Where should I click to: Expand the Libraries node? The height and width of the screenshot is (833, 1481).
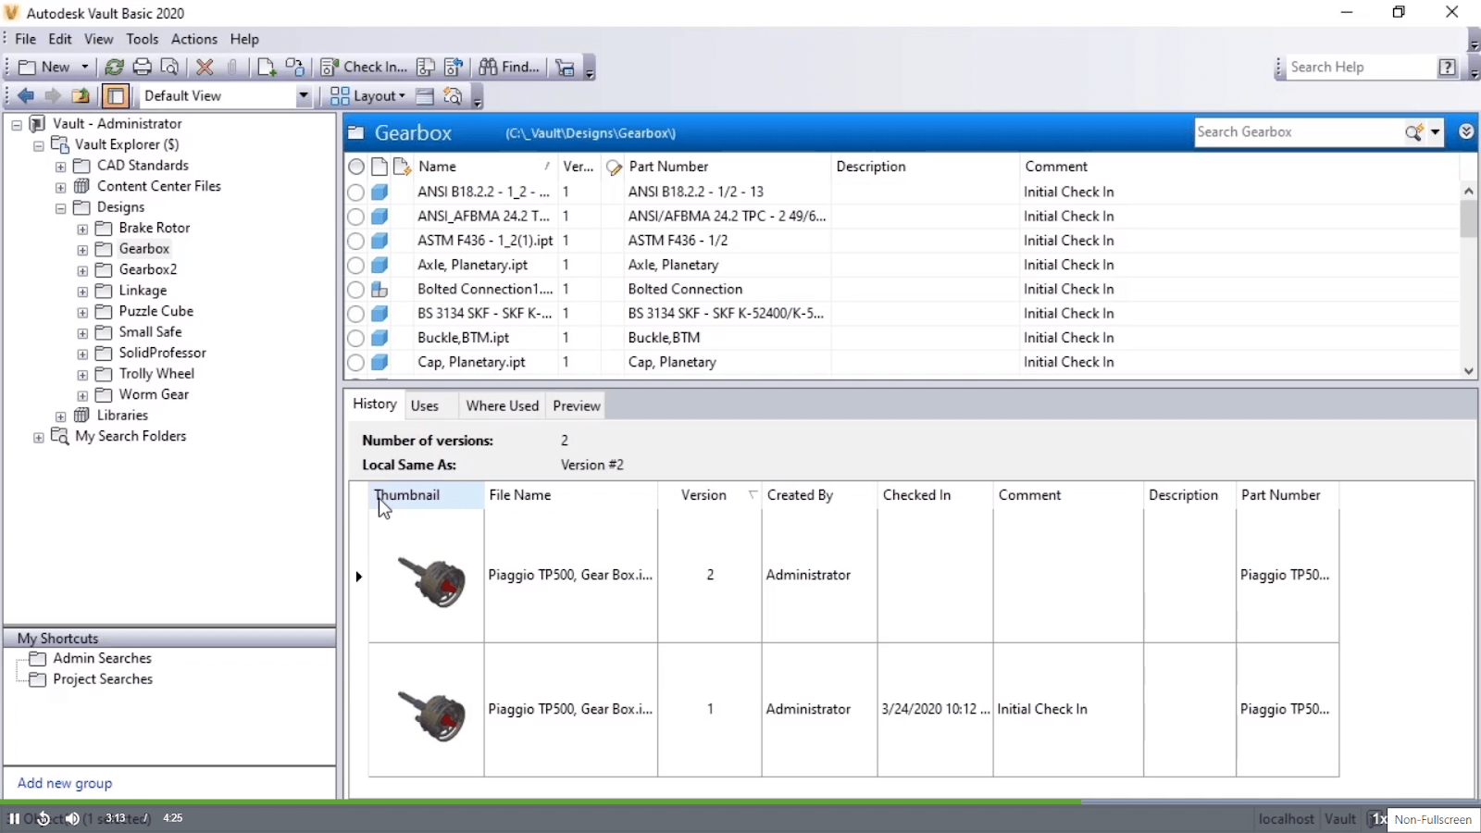coord(59,415)
